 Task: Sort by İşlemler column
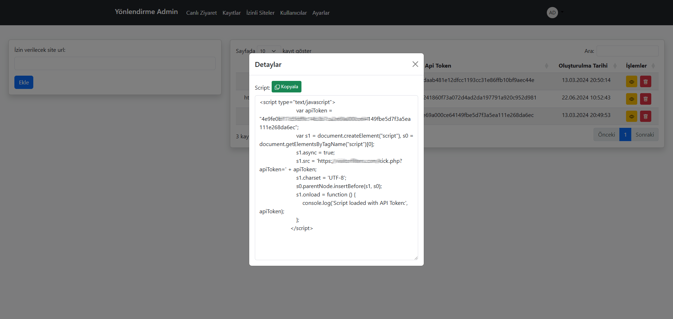(x=636, y=66)
